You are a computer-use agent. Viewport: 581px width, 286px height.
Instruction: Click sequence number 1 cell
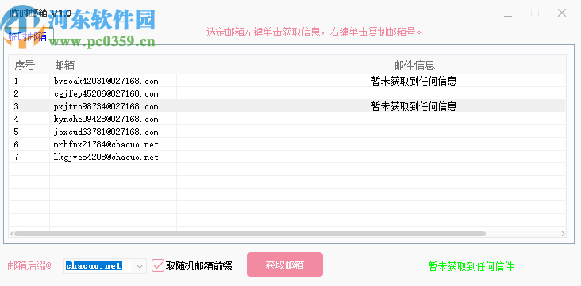tap(29, 81)
